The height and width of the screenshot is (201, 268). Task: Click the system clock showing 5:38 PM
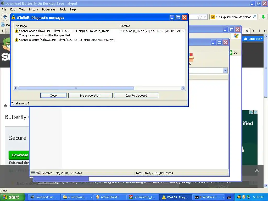pyautogui.click(x=258, y=197)
